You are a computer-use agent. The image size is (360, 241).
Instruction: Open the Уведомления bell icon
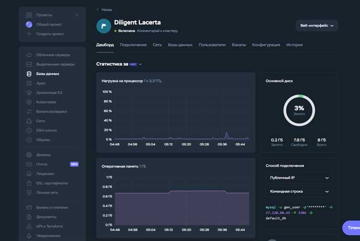click(29, 236)
